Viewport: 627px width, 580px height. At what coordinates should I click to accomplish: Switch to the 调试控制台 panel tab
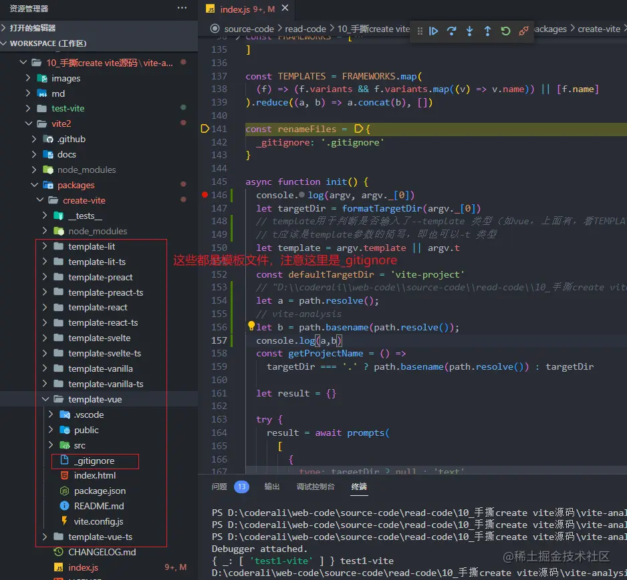316,487
